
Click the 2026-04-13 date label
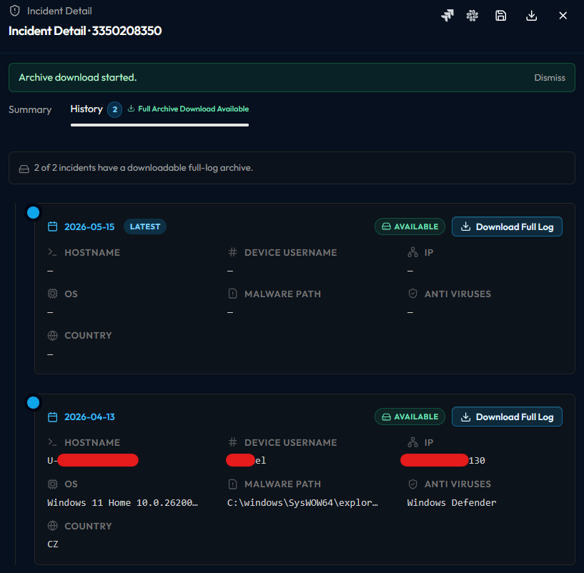[89, 417]
